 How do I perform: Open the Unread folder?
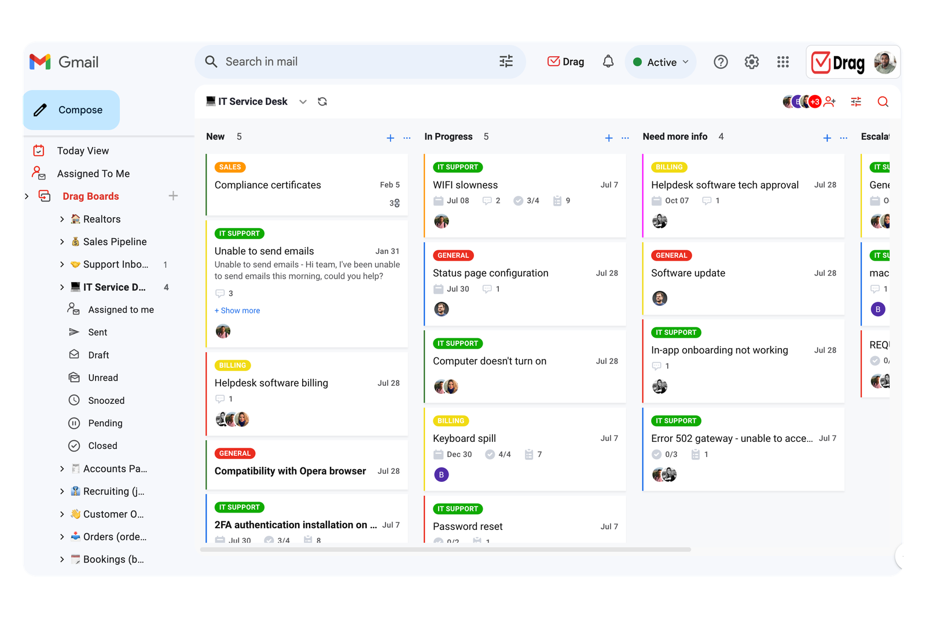point(103,378)
